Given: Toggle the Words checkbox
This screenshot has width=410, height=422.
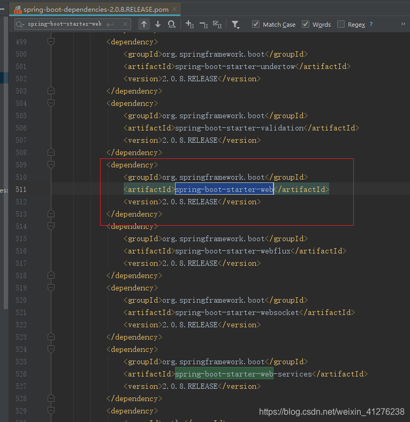Looking at the screenshot, I should 306,24.
